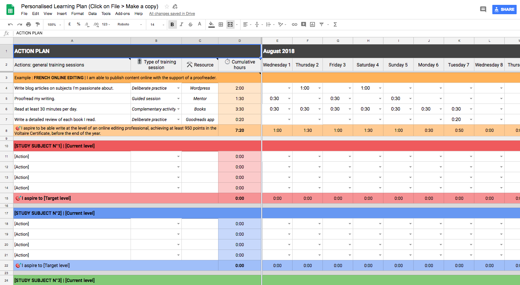Viewport: 520px width, 285px height.
Task: Open text rotation options
Action: click(282, 24)
